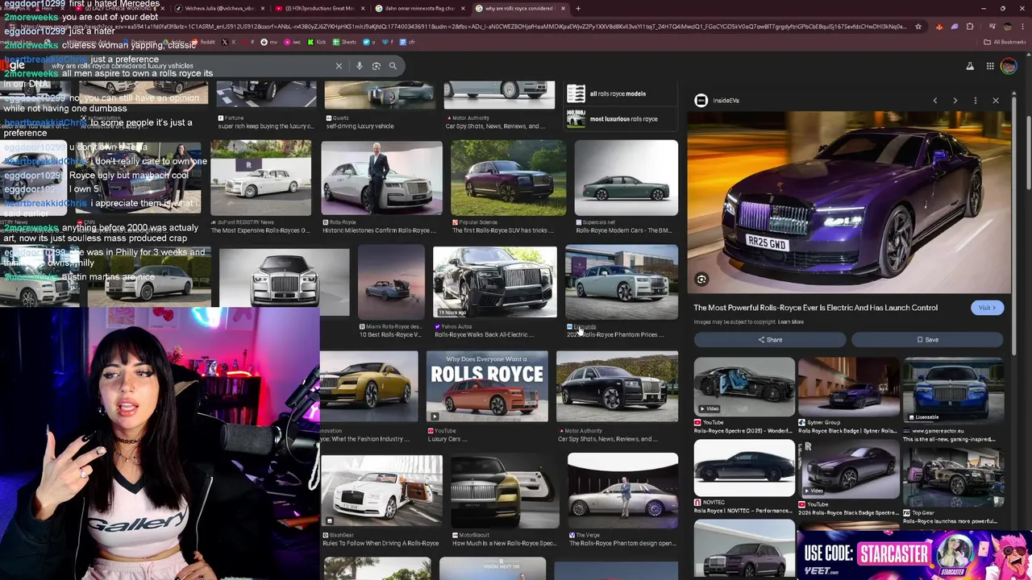
Task: Start voice search with microphone icon
Action: click(x=360, y=66)
